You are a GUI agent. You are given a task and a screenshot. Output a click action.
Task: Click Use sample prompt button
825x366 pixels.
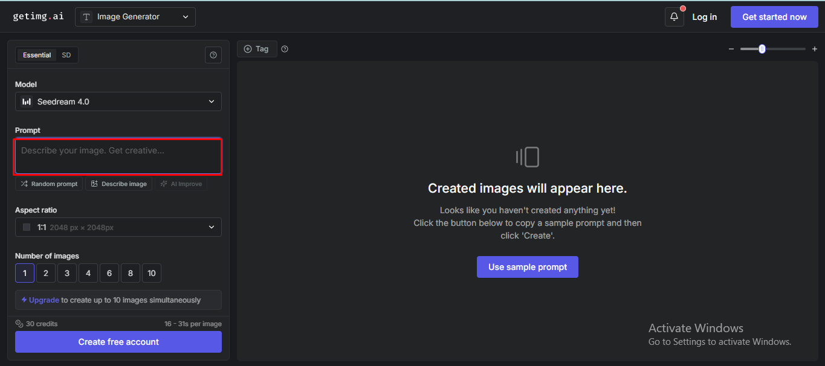tap(528, 267)
